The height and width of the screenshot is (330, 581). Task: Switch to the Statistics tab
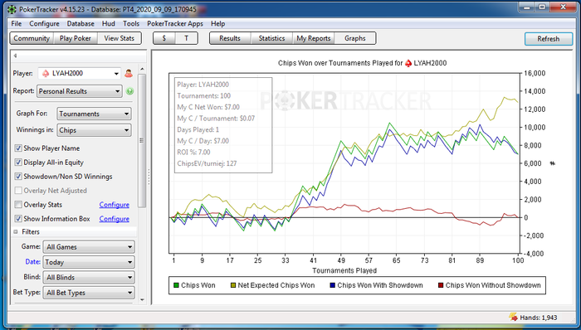(271, 38)
